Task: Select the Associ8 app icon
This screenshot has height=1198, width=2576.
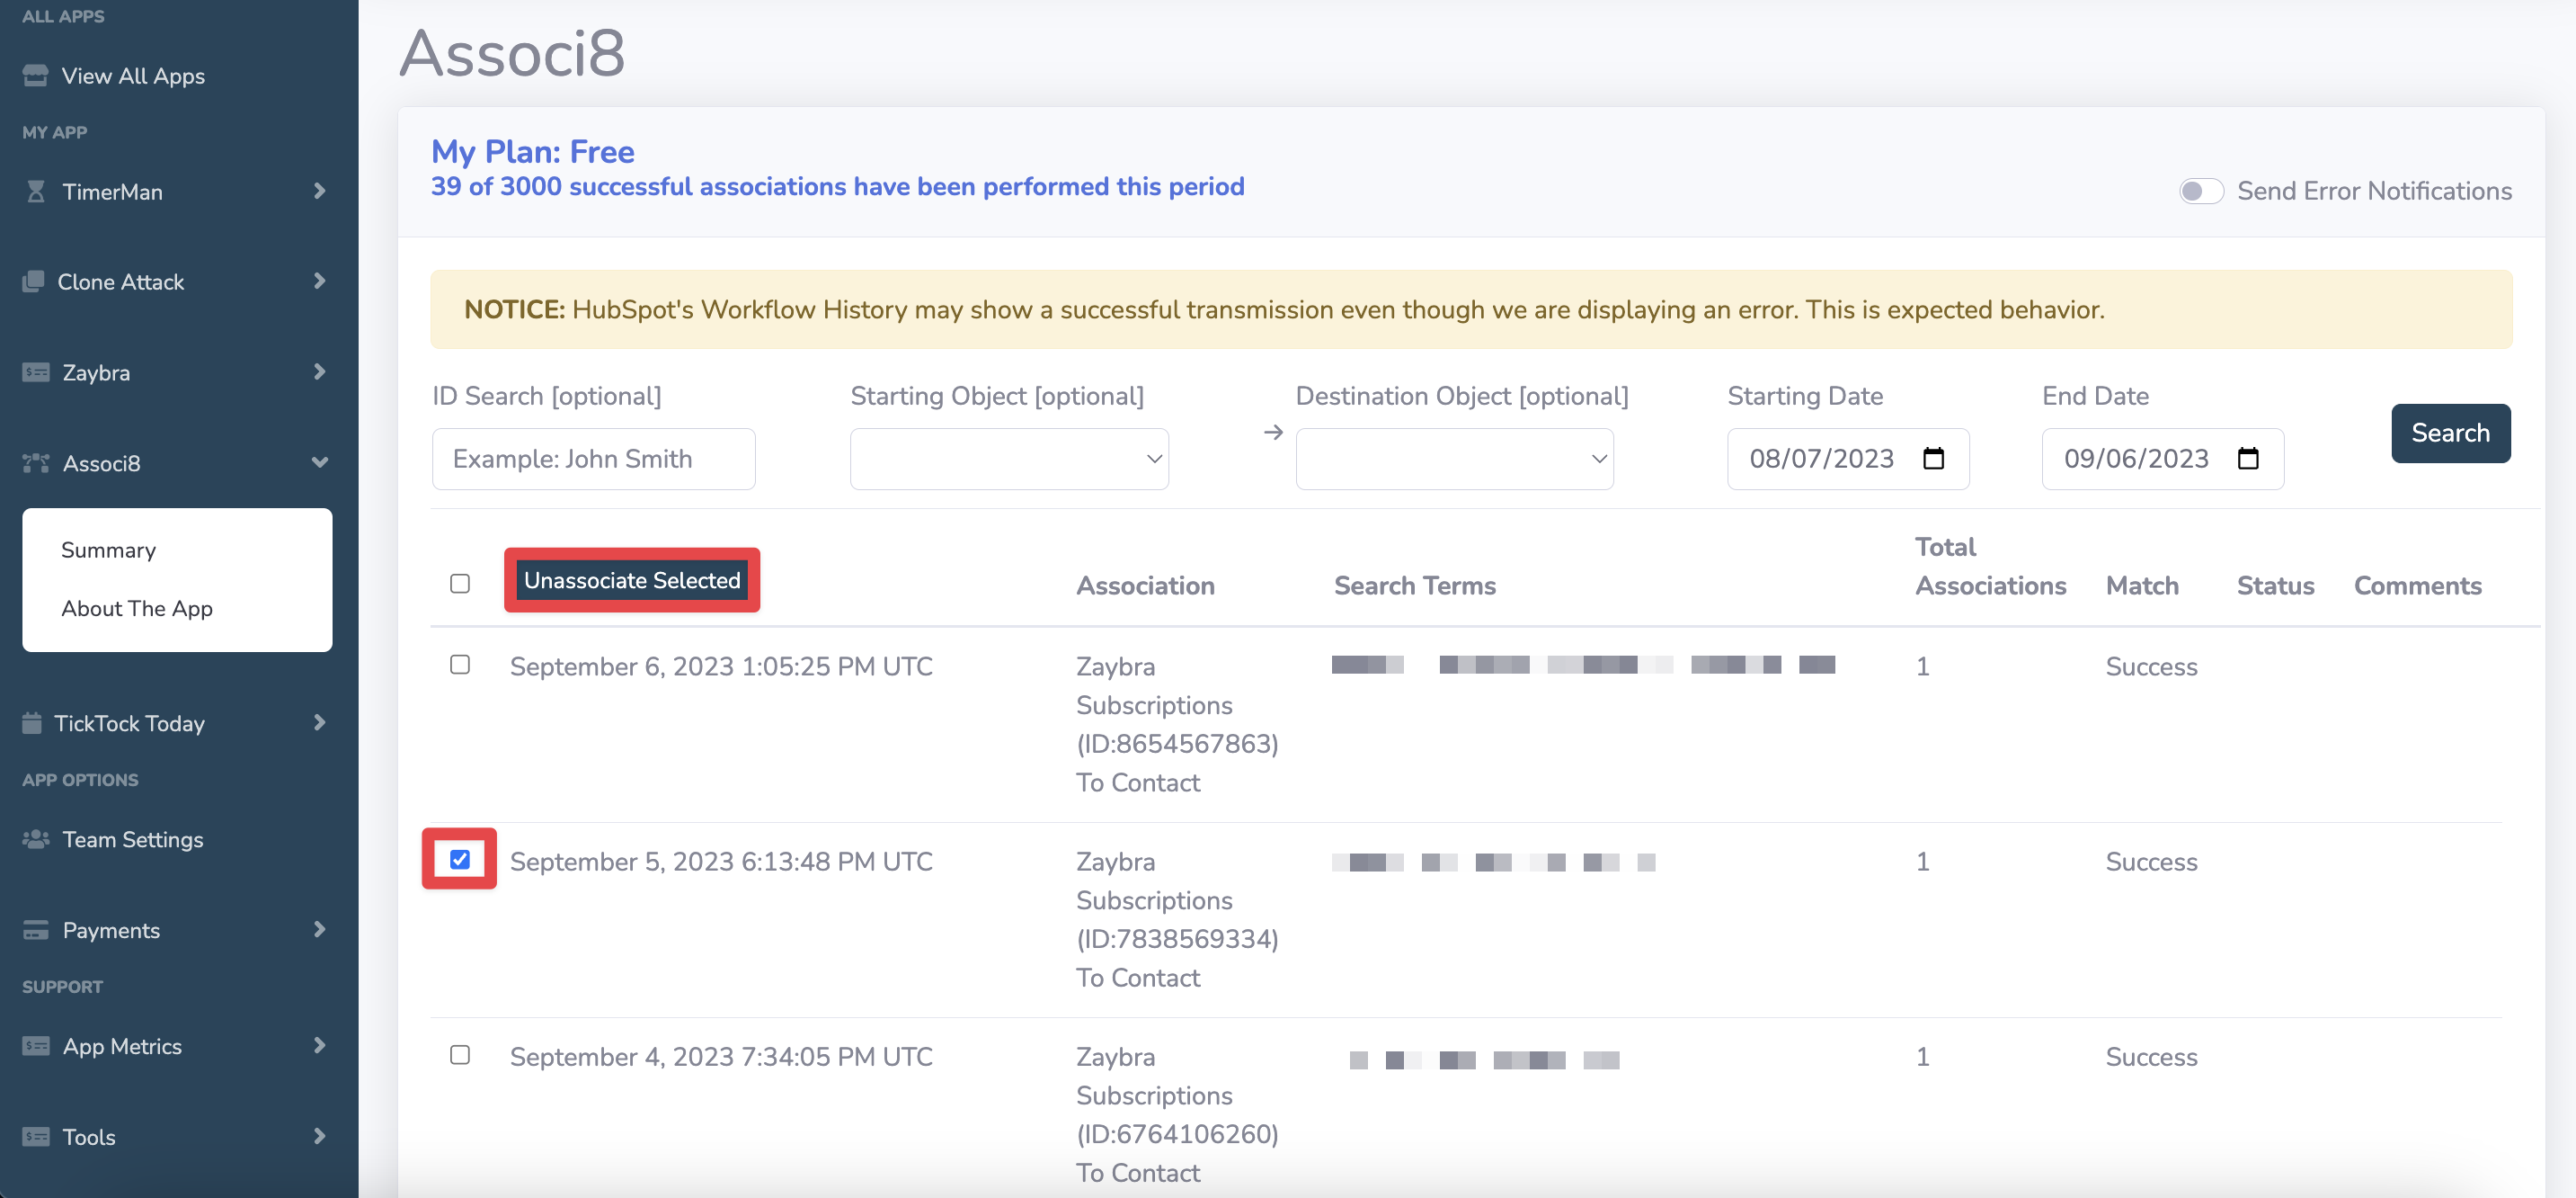Action: coord(34,462)
